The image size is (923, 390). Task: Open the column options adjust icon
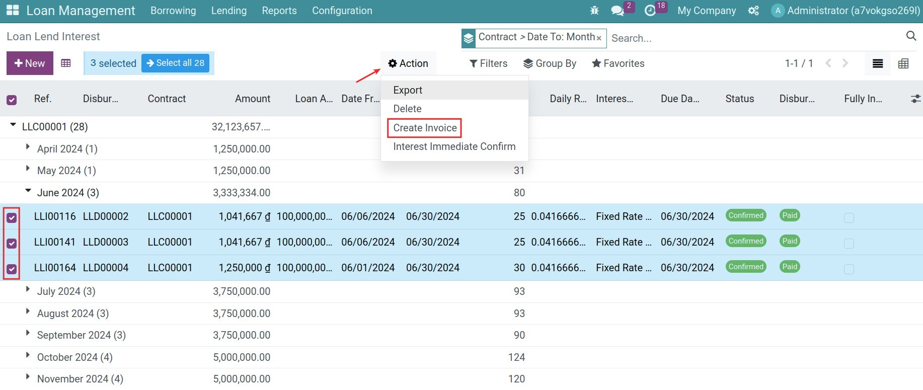pos(915,99)
